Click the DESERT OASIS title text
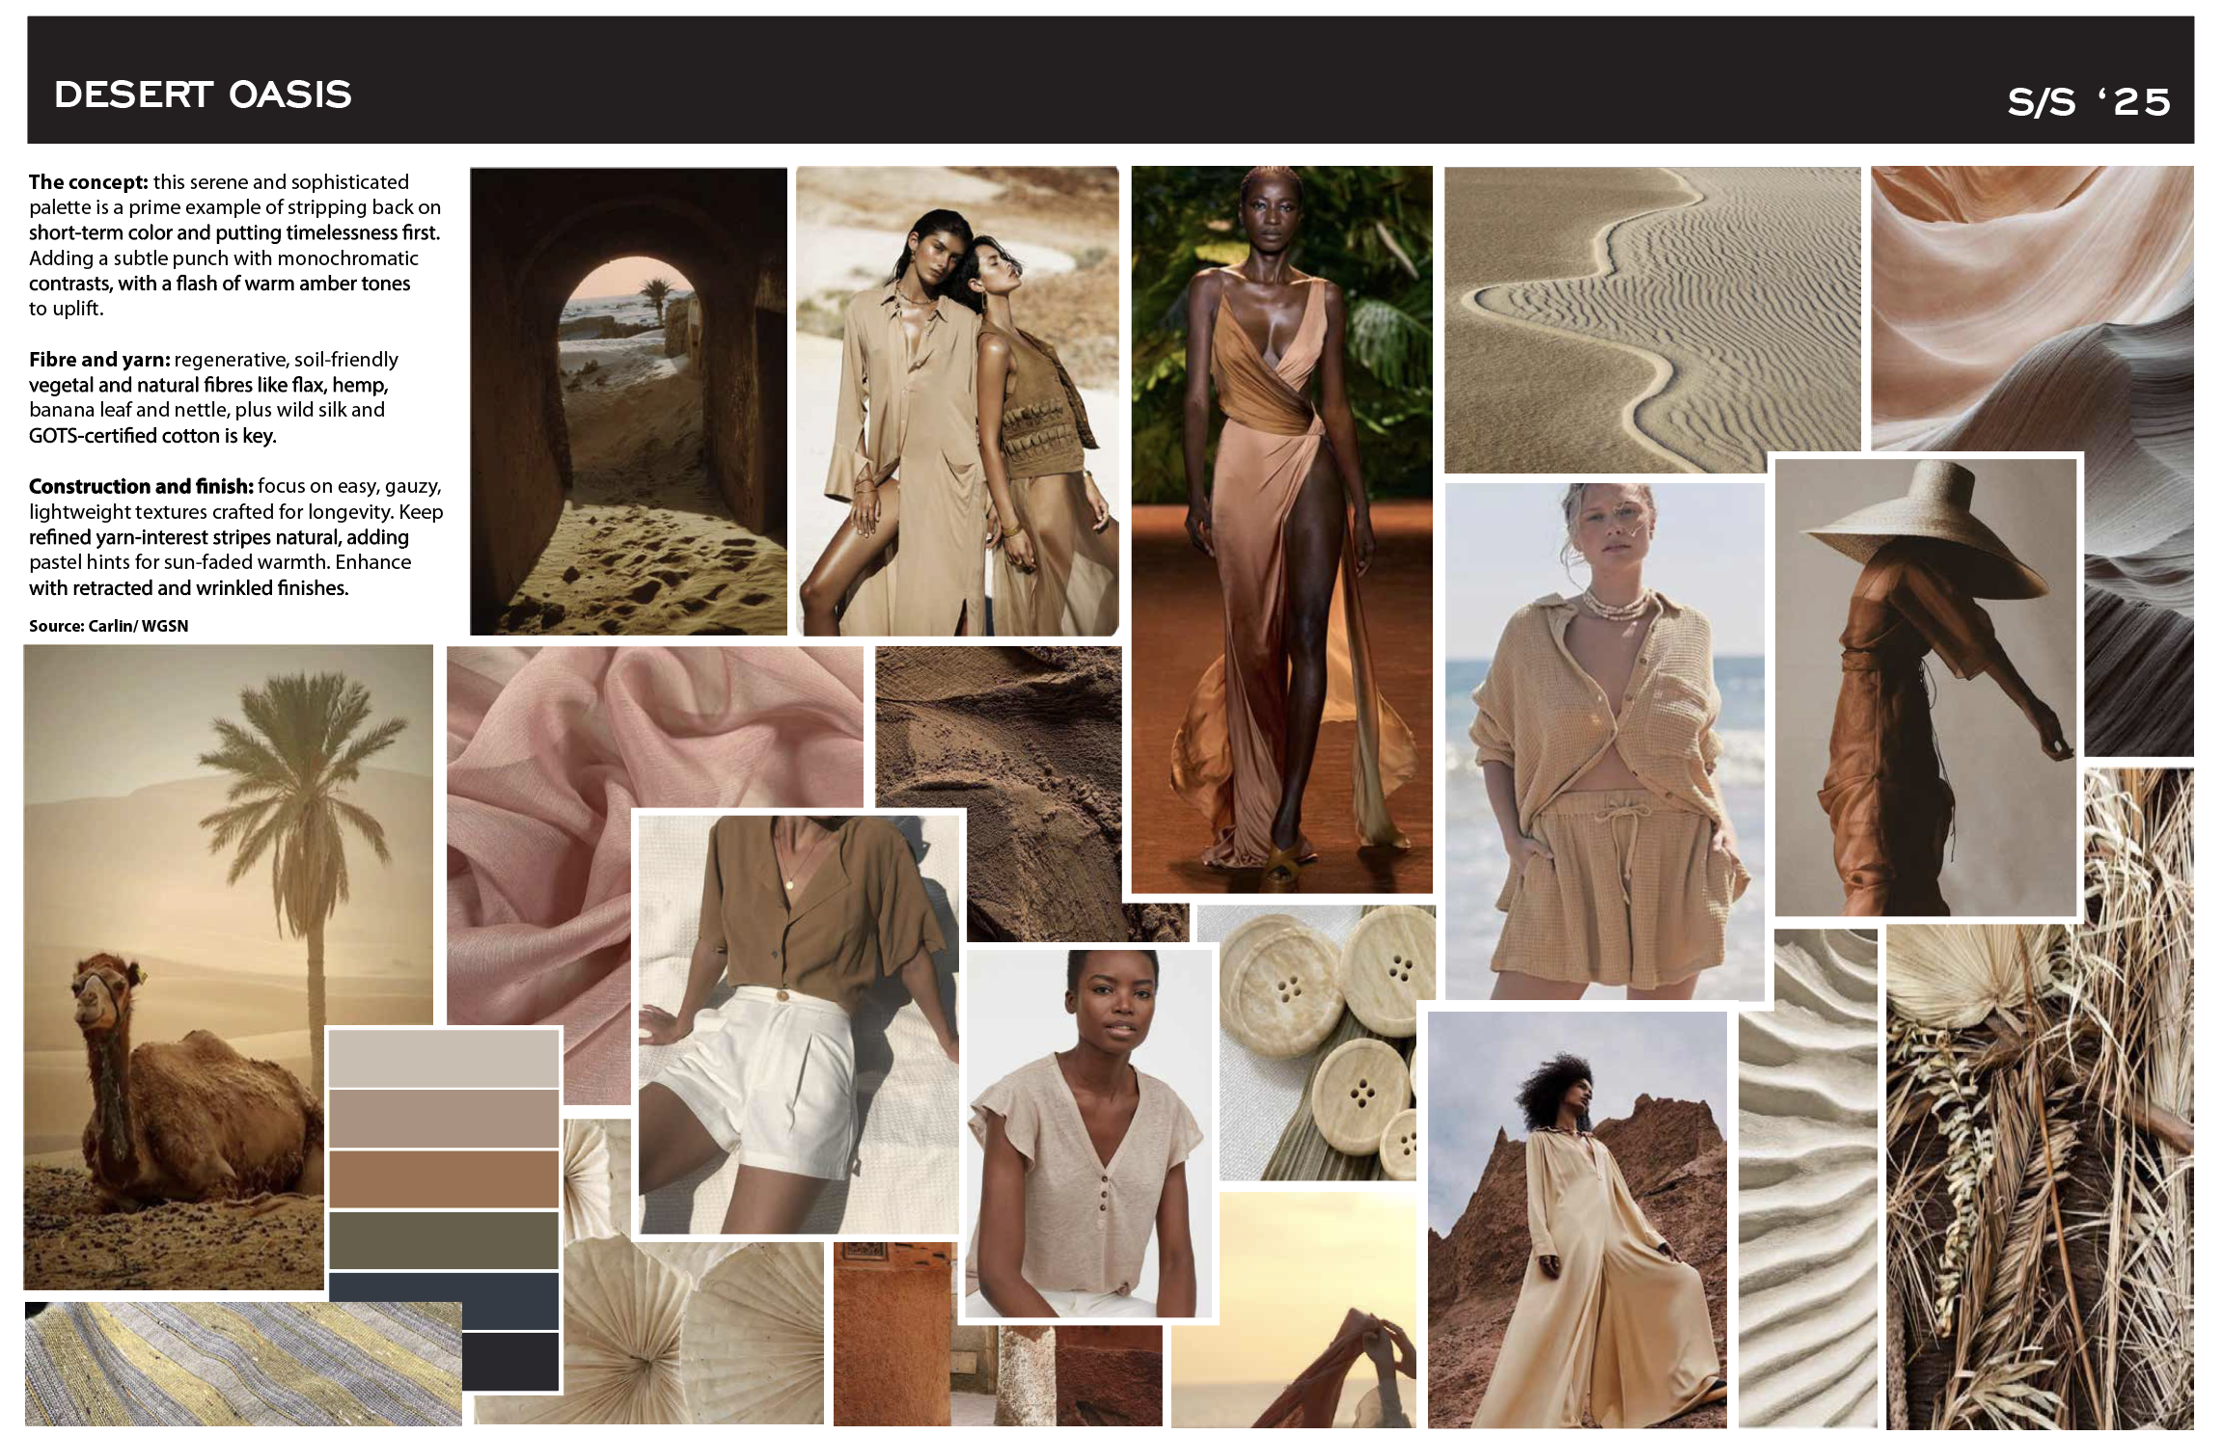This screenshot has height=1435, width=2223. tap(203, 94)
